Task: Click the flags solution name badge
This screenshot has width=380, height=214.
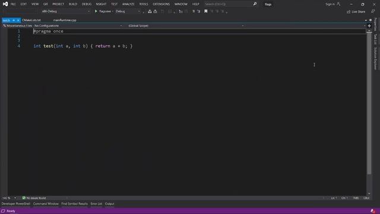Action: click(268, 4)
